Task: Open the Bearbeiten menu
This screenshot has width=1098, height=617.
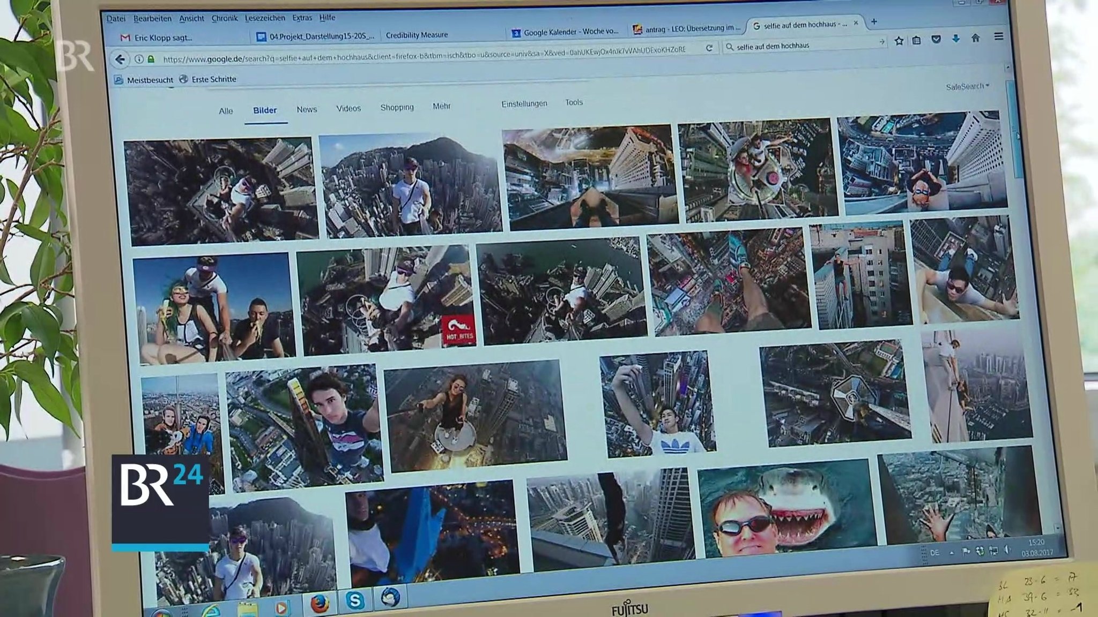Action: click(153, 18)
